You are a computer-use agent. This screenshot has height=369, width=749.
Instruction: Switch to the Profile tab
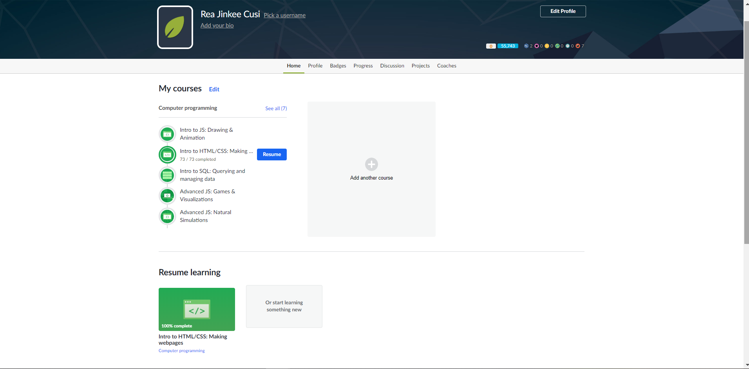pyautogui.click(x=315, y=66)
